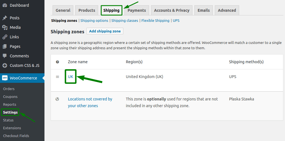Screen dimensions: 285x141
Task: Open the Orders submenu item
Action: 9,89
